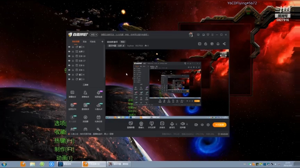Add a new scene with plus icon
The image size is (300, 168).
[102, 42]
